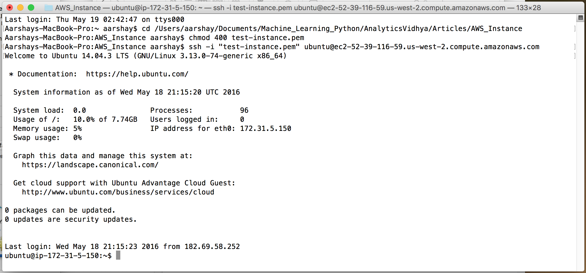This screenshot has width=586, height=273.
Task: Close the terminal window with red button
Action: [10, 8]
